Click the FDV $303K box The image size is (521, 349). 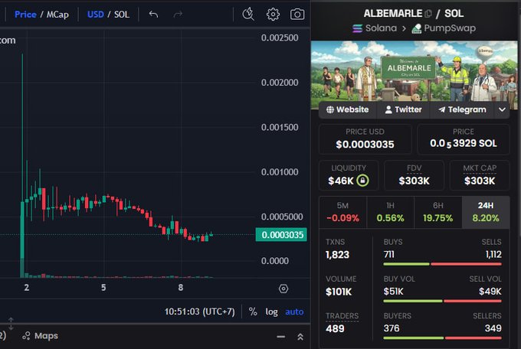(x=414, y=175)
